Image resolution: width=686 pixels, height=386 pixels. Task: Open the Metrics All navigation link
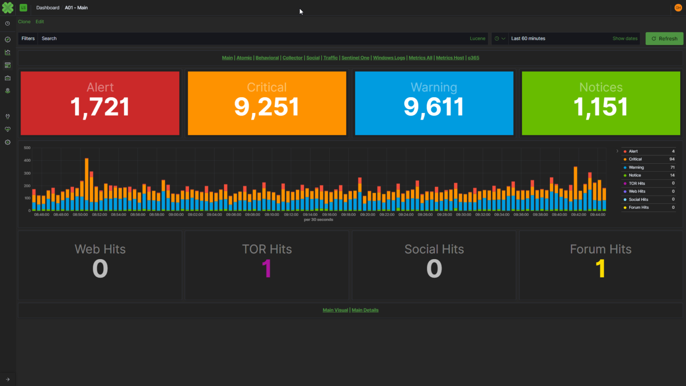pyautogui.click(x=420, y=58)
